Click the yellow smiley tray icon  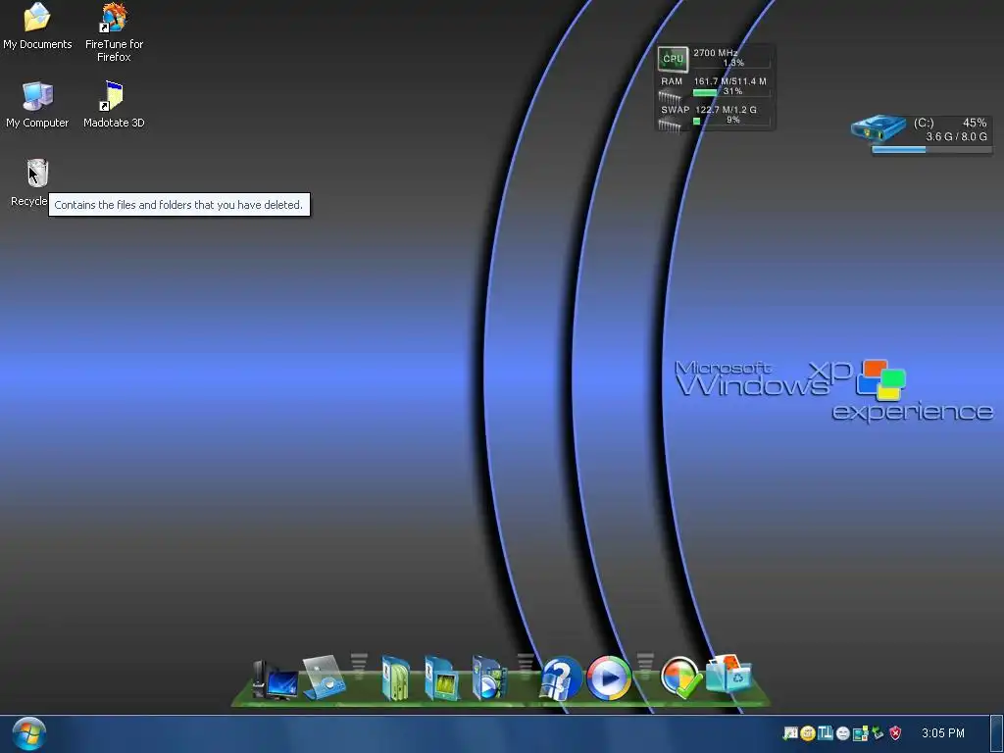coord(808,733)
